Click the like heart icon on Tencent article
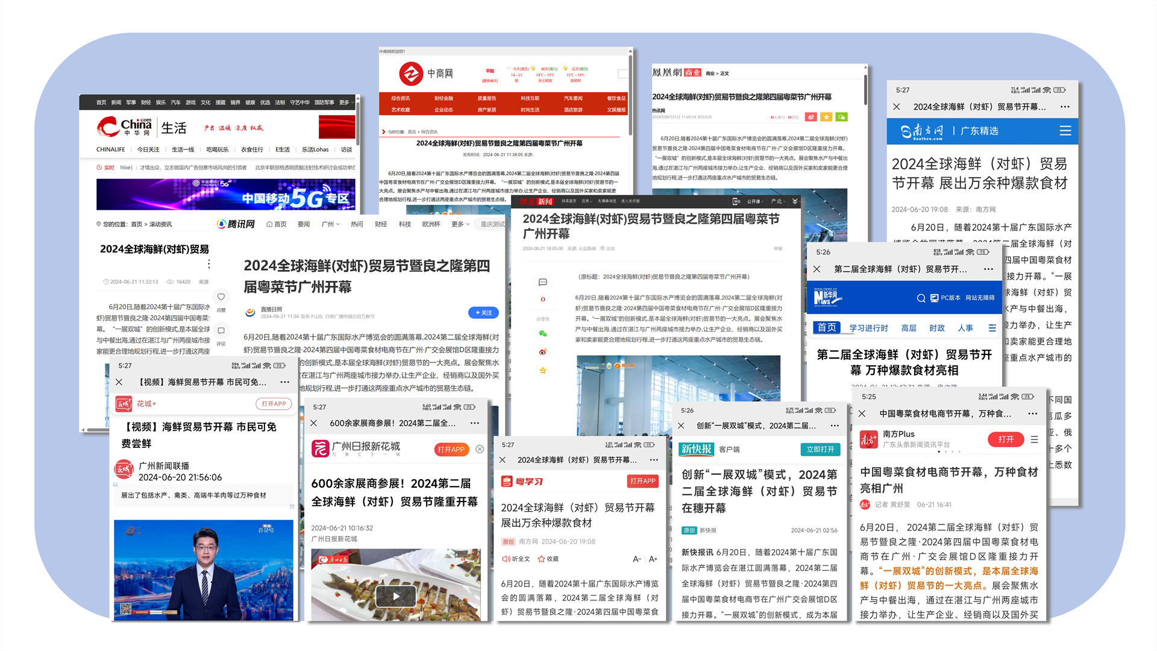The height and width of the screenshot is (651, 1157). pos(221,297)
